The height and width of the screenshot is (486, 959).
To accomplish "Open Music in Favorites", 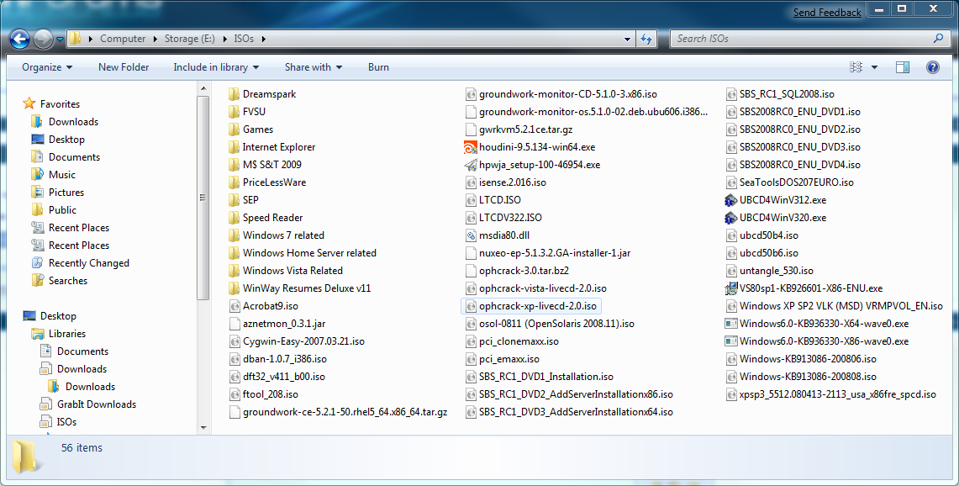I will click(x=61, y=175).
